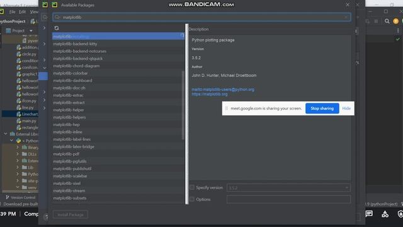Select line.py file icon in project tree
This screenshot has height=227, width=403.
(x=19, y=108)
